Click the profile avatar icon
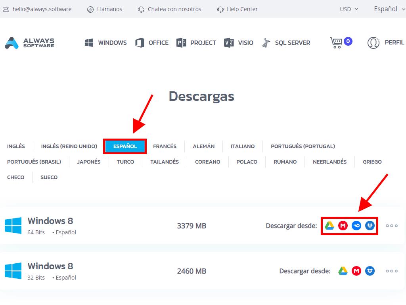The width and height of the screenshot is (406, 305). click(x=373, y=43)
